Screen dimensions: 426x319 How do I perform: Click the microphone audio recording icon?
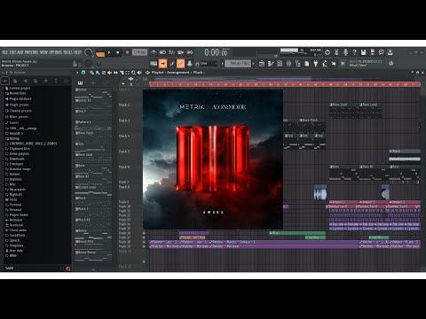[345, 52]
